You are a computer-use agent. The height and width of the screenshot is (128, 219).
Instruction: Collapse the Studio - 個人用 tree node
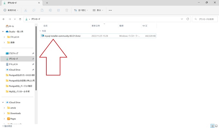(3, 31)
